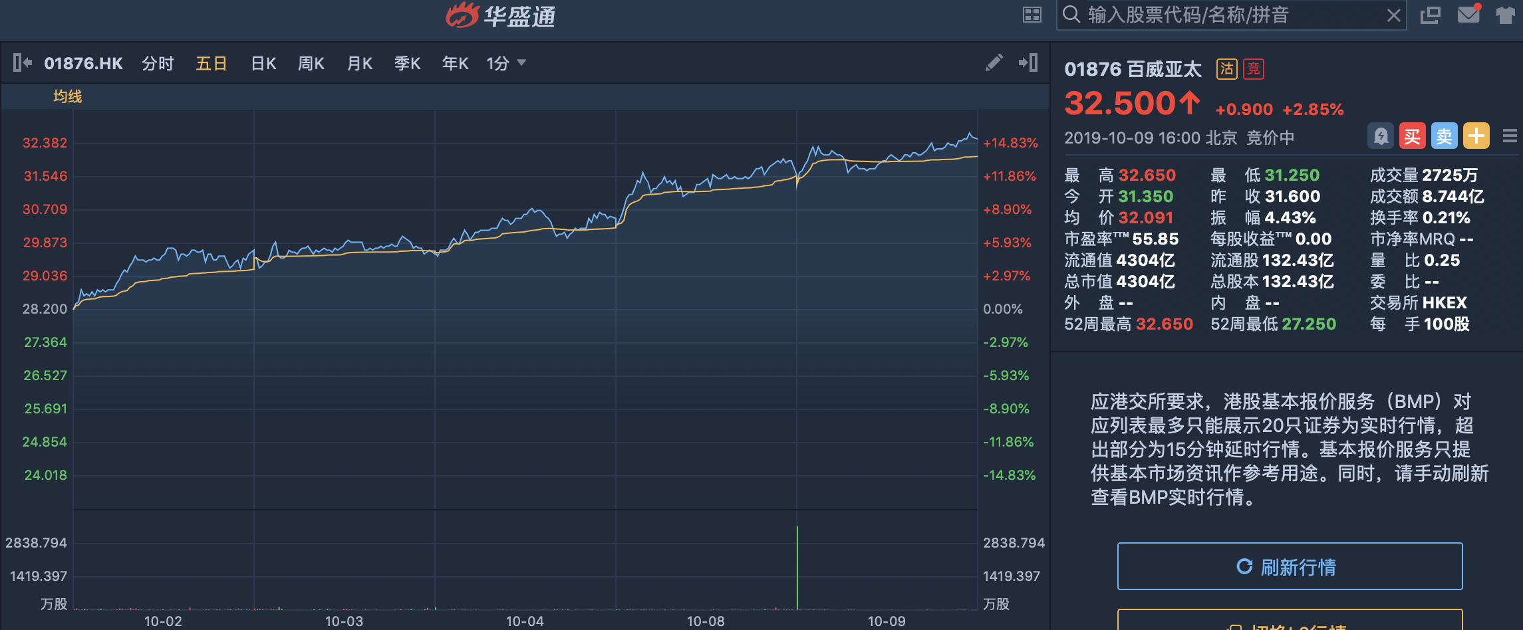Switch to the 分时 intraday tab

pyautogui.click(x=158, y=63)
